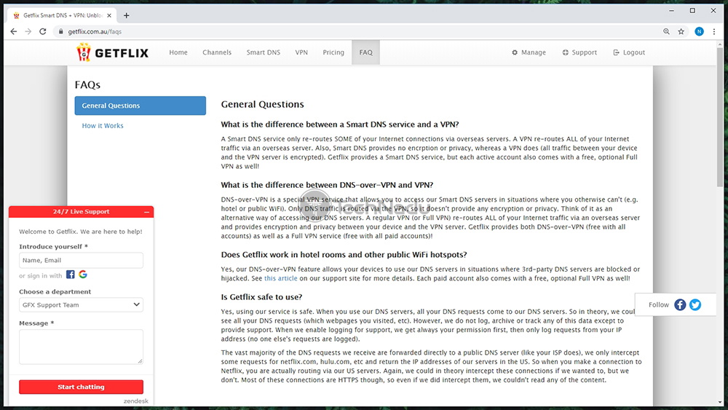Go to the Home menu item
Viewport: 728px width, 410px height.
(178, 52)
